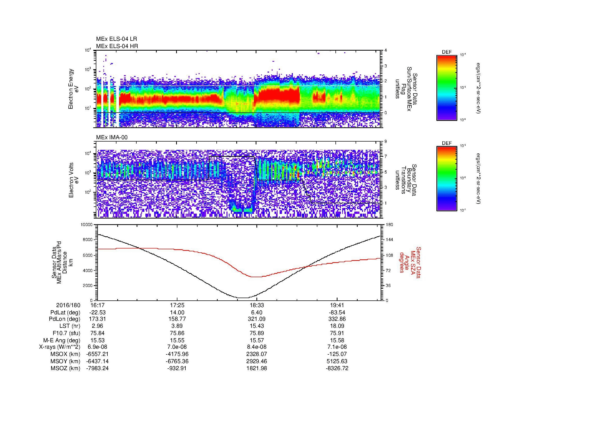This screenshot has height=427, width=604.
Task: Click the 'X-rays (W/m**2)' row label
Action: tap(60, 347)
